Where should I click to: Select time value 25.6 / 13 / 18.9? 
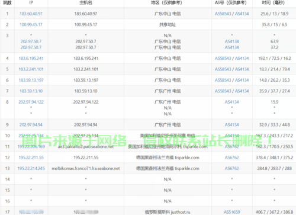click(274, 14)
